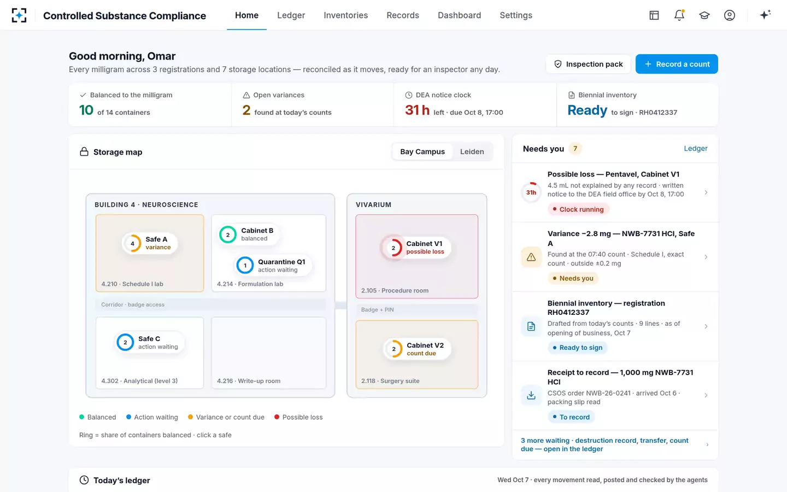Open the Dashboard tab
787x492 pixels.
coord(459,15)
